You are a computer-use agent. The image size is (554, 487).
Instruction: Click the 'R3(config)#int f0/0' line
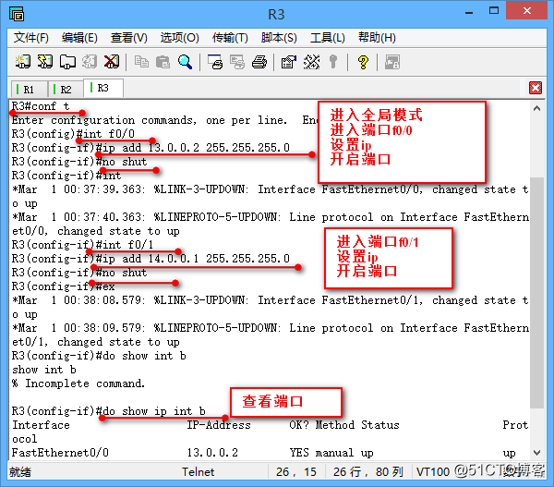(73, 134)
